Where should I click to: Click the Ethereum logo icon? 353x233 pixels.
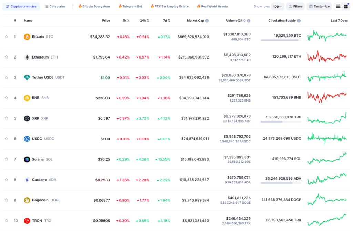pyautogui.click(x=27, y=57)
